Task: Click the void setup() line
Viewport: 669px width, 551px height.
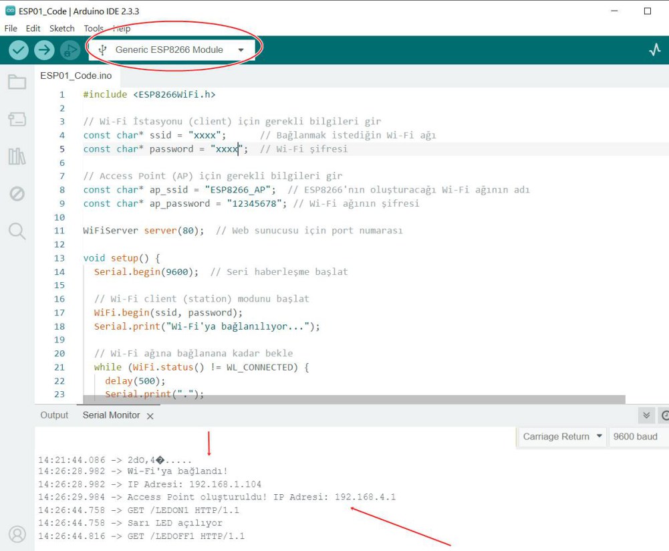Action: pyautogui.click(x=122, y=258)
